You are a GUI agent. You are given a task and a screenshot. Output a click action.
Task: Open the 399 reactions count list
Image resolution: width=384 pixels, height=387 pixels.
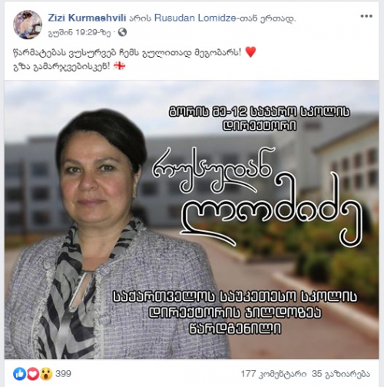click(x=63, y=374)
